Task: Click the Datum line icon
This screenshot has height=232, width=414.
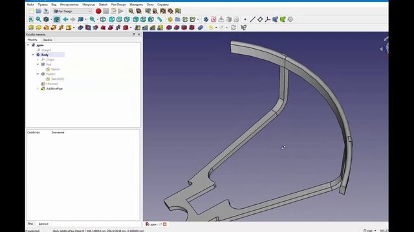Action: click(253, 19)
